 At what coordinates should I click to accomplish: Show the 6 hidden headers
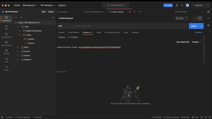(x=73, y=37)
